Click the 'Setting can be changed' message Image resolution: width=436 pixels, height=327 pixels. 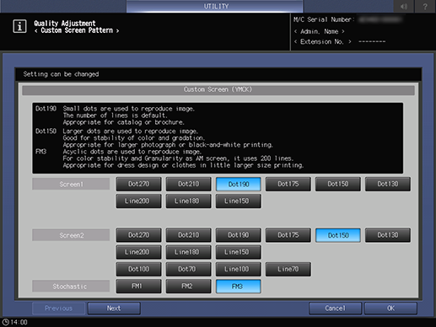click(x=61, y=74)
